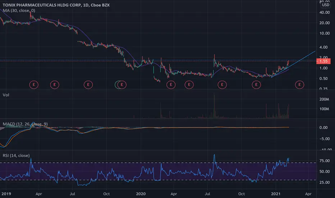The height and width of the screenshot is (198, 335).
Task: Click the red 1.55 current price label
Action: tap(323, 61)
